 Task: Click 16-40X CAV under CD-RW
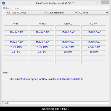94,32
